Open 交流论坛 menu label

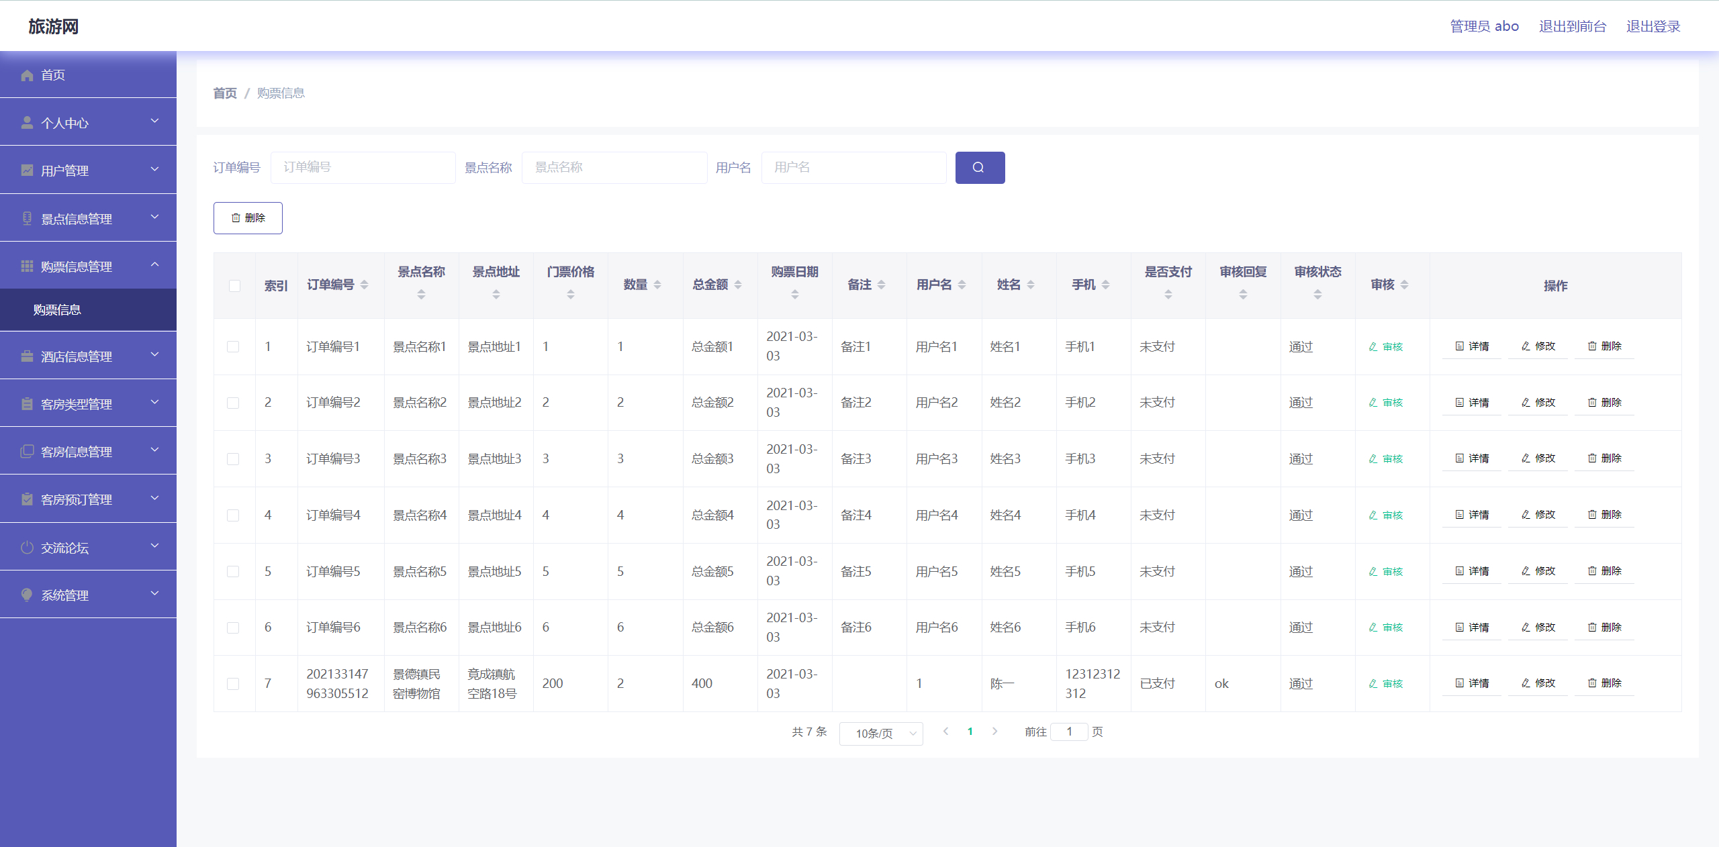(64, 548)
